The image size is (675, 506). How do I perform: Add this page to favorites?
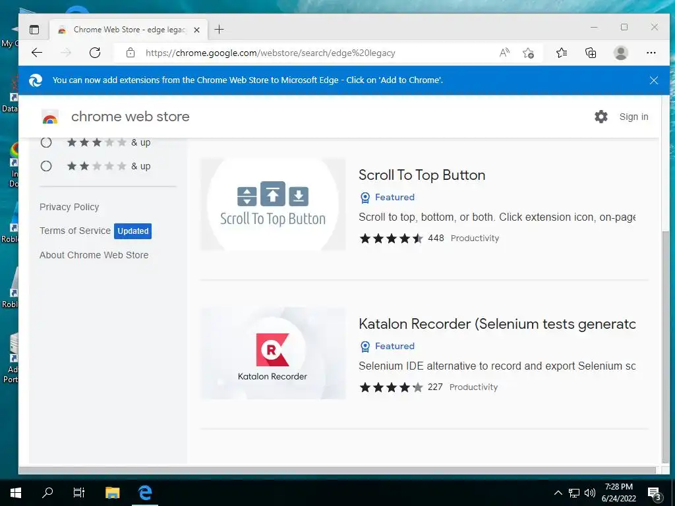(x=528, y=53)
